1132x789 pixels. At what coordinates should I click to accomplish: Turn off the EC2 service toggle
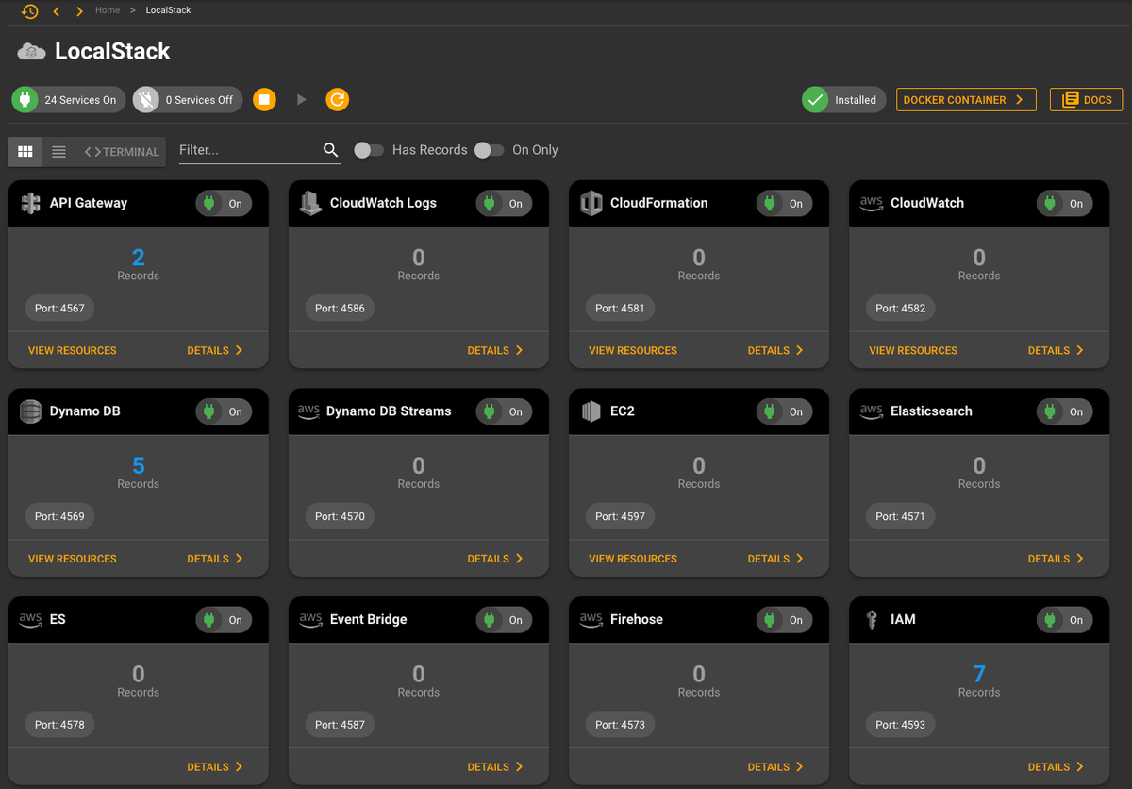[784, 411]
